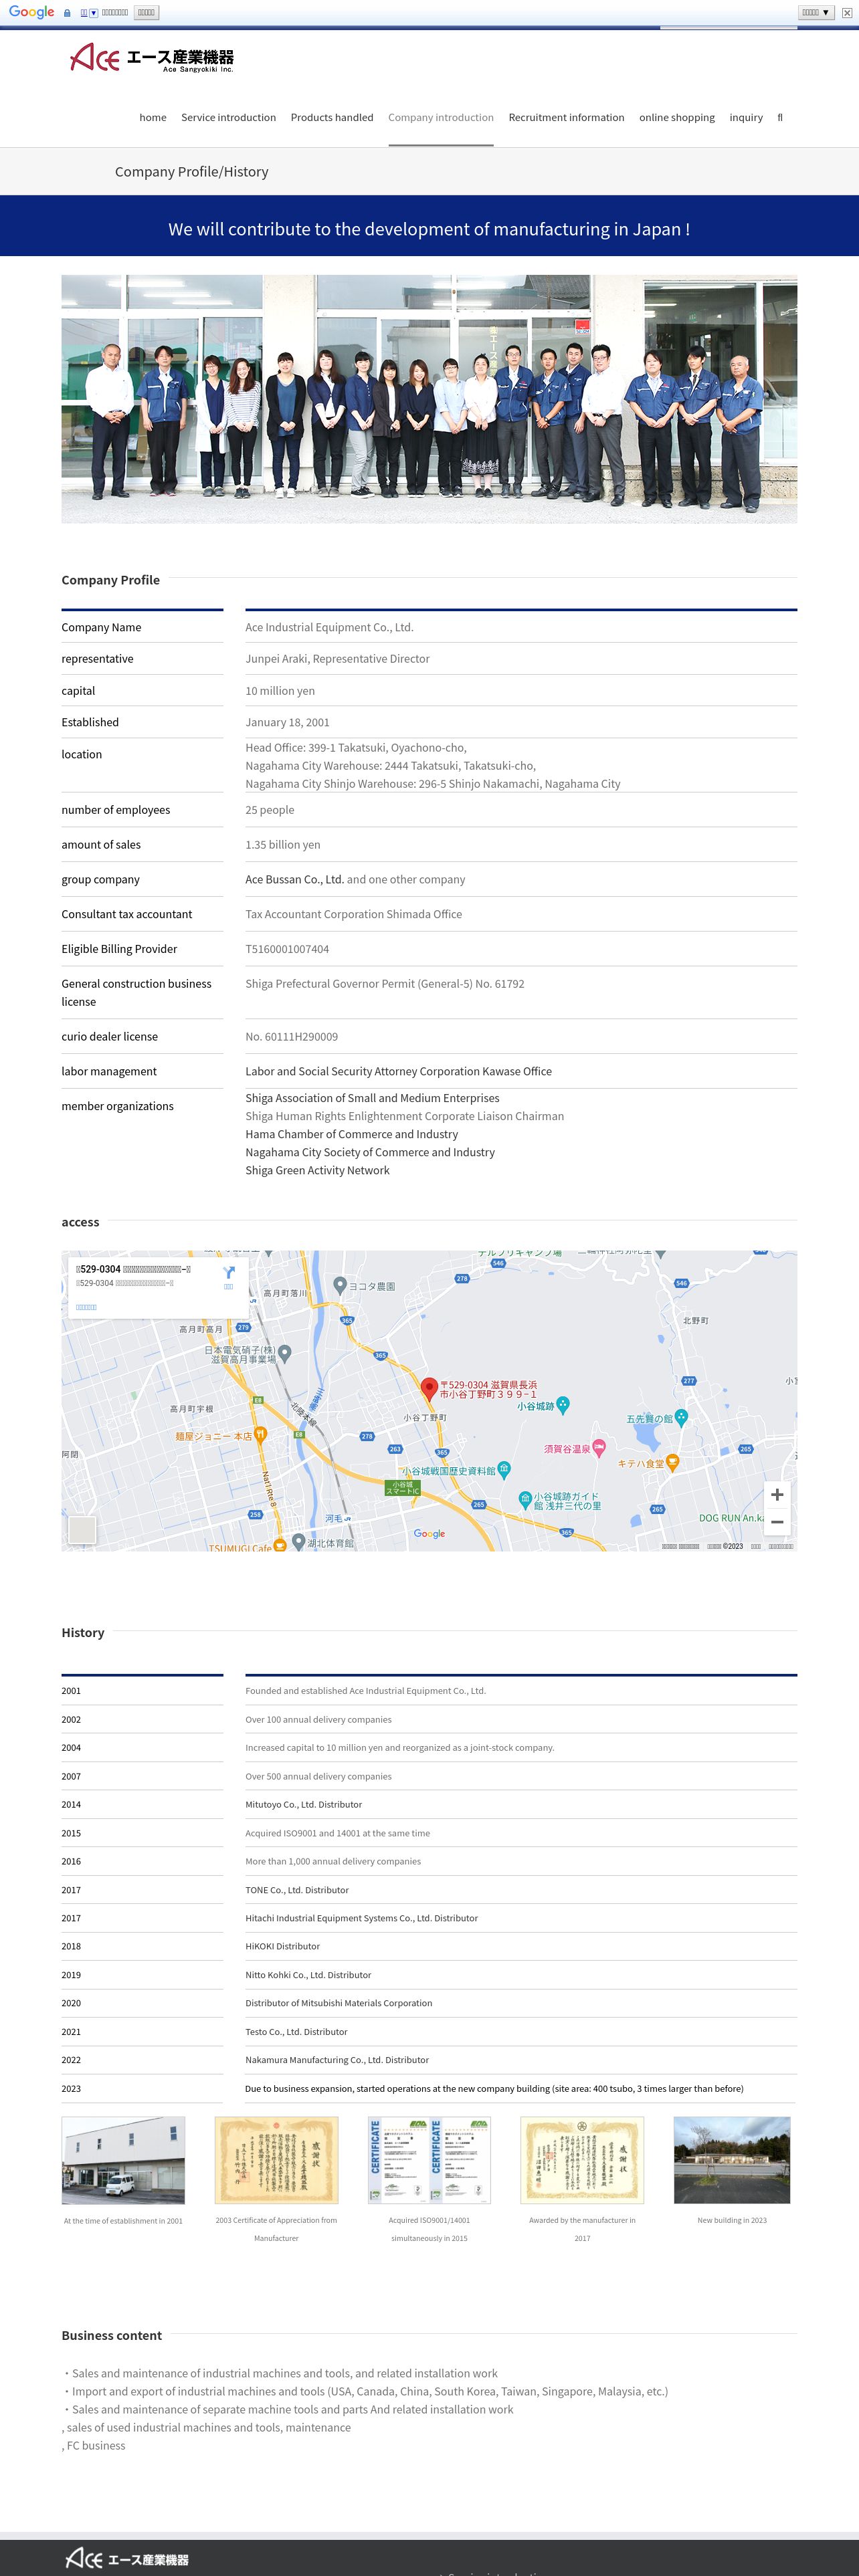Viewport: 859px width, 2576px height.
Task: Click the Google logo on the map
Action: tap(429, 1534)
